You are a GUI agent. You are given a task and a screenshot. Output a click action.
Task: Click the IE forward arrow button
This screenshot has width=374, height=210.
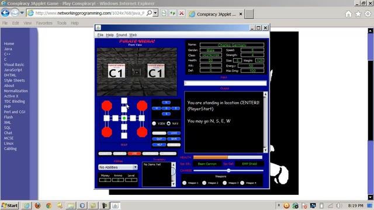pyautogui.click(x=15, y=13)
